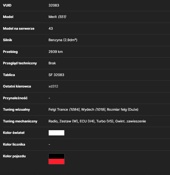Select the model name Merit
This screenshot has width=170, height=175.
click(53, 17)
